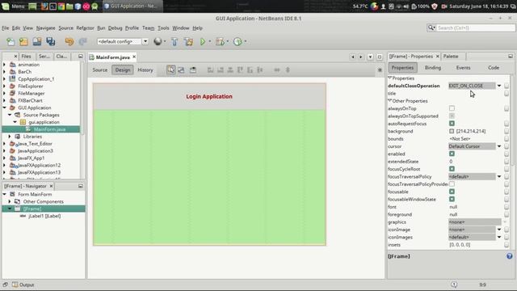This screenshot has height=291, width=517.
Task: Click the Save All toolbar icon
Action: 50,41
